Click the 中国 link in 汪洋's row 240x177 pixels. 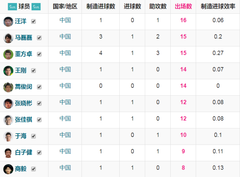(x=65, y=20)
